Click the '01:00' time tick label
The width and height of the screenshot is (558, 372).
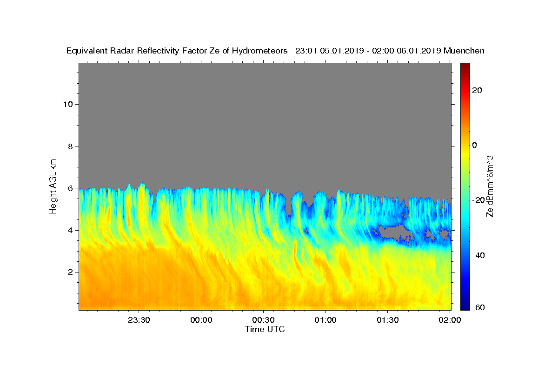325,320
